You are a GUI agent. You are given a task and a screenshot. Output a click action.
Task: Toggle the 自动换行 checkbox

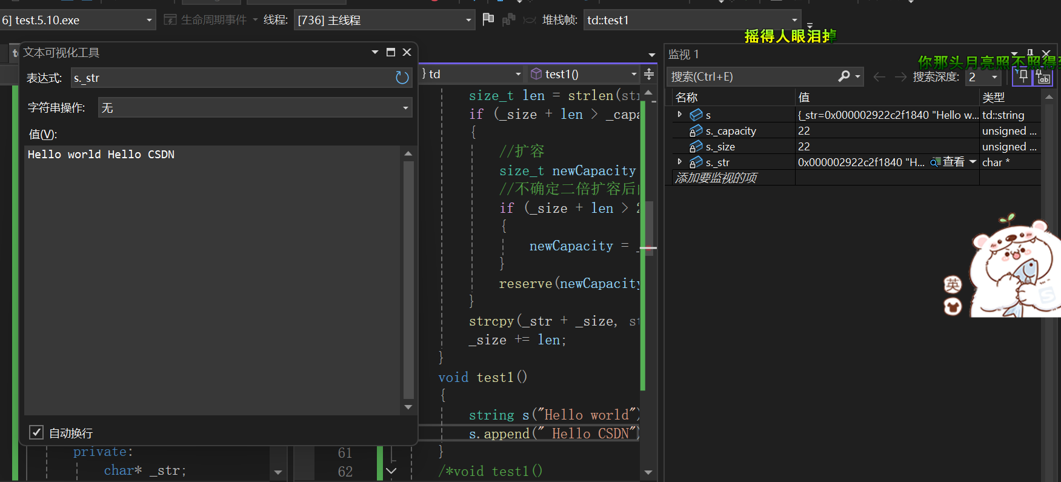pos(36,432)
